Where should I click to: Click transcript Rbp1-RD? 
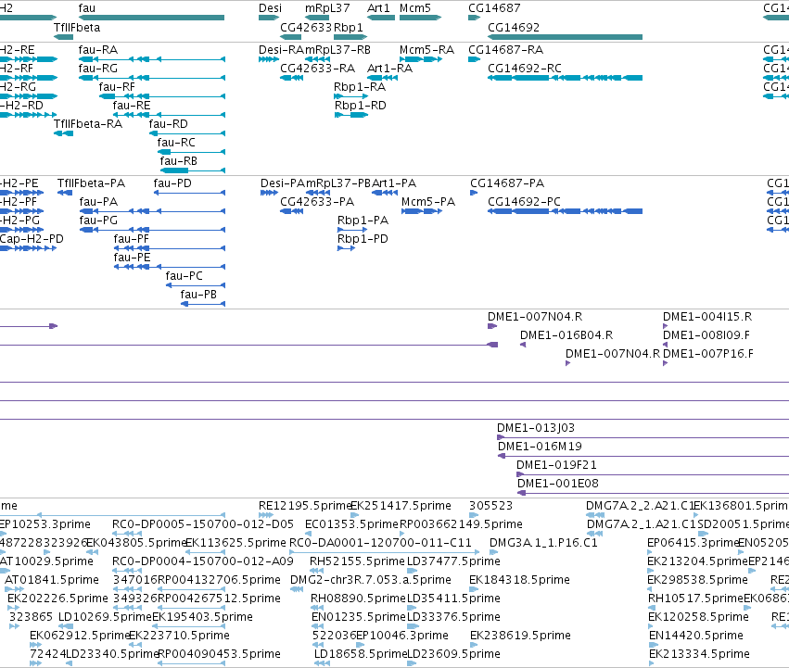[x=361, y=105]
